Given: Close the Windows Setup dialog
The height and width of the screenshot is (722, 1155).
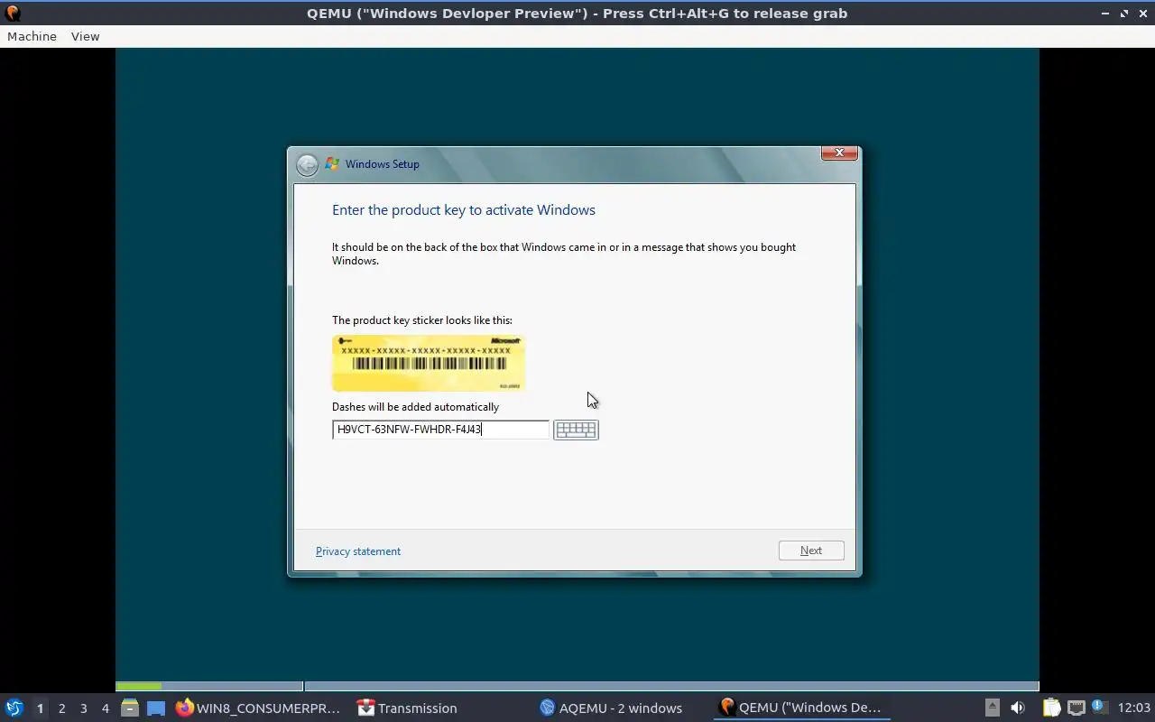Looking at the screenshot, I should (839, 153).
